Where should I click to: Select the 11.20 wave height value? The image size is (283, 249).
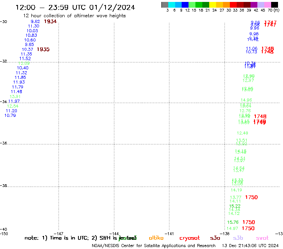(x=11, y=111)
